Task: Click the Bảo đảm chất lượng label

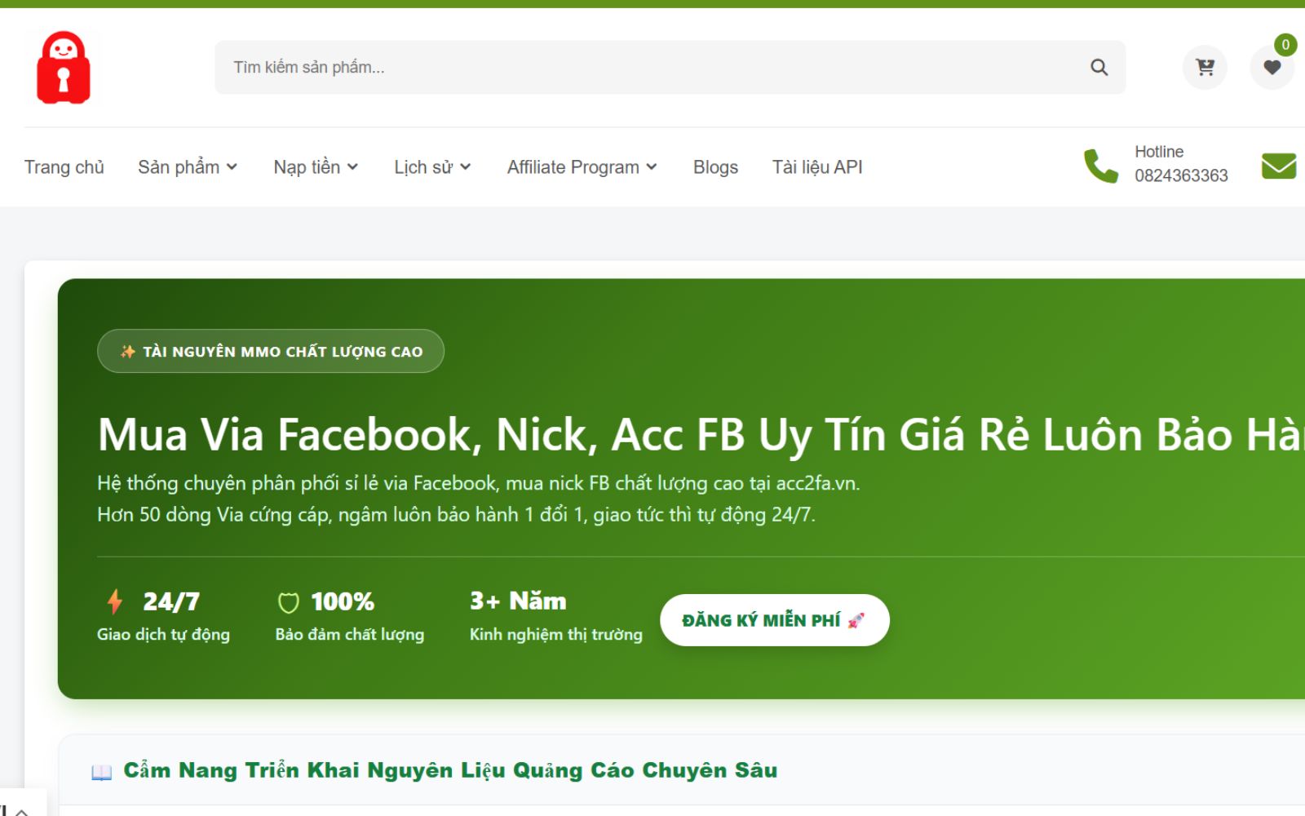Action: (350, 634)
